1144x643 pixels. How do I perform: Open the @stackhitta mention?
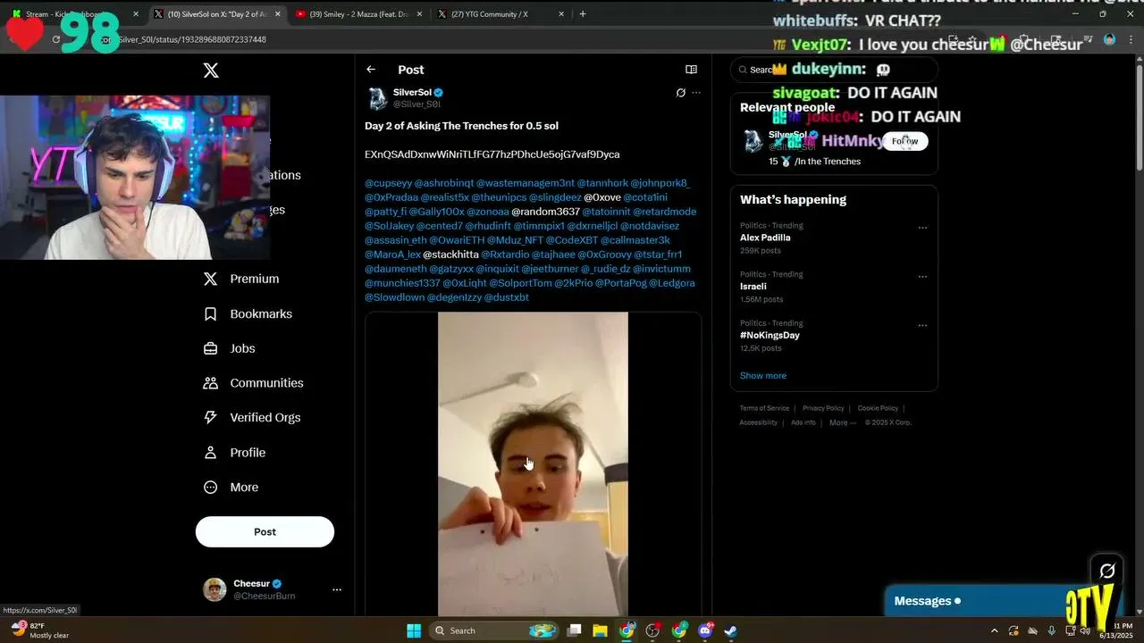click(450, 255)
